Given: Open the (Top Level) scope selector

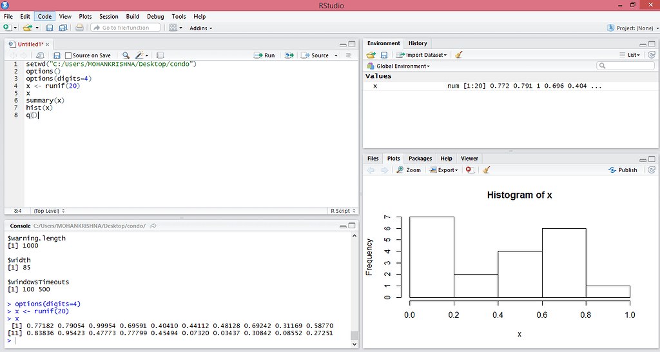Looking at the screenshot, I should point(49,211).
